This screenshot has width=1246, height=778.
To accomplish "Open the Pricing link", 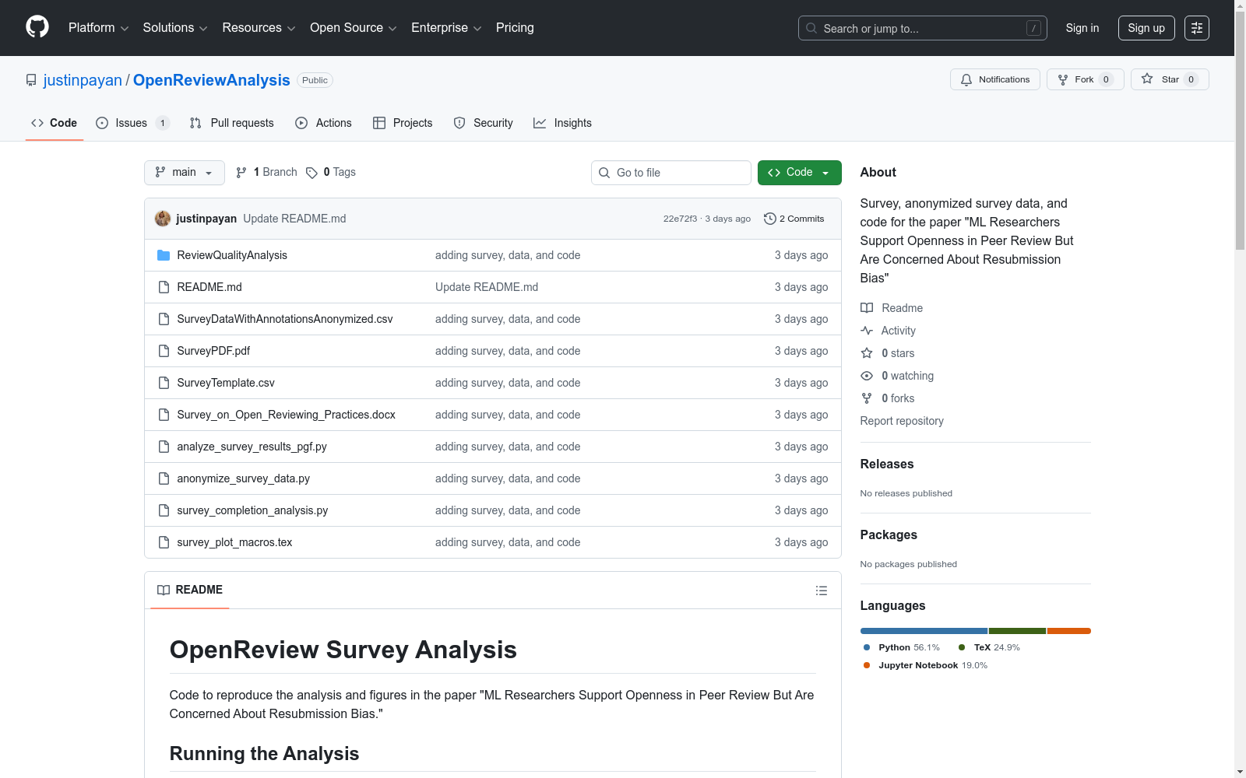I will tap(515, 28).
